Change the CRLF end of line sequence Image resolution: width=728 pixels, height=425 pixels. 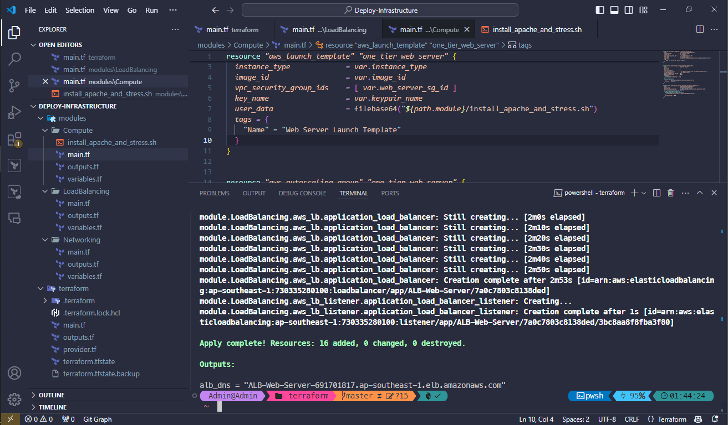632,419
